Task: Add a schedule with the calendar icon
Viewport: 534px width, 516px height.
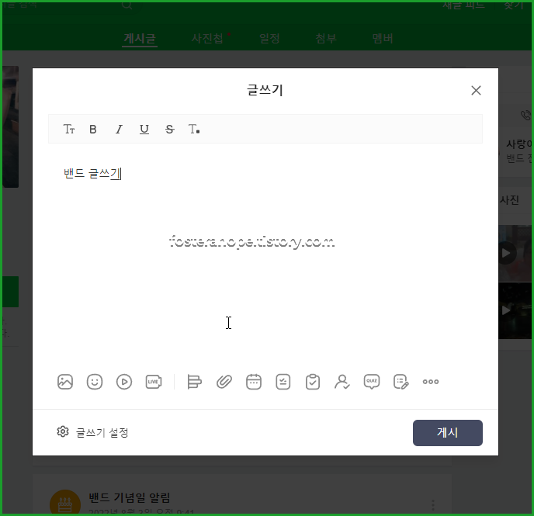Action: (x=254, y=382)
